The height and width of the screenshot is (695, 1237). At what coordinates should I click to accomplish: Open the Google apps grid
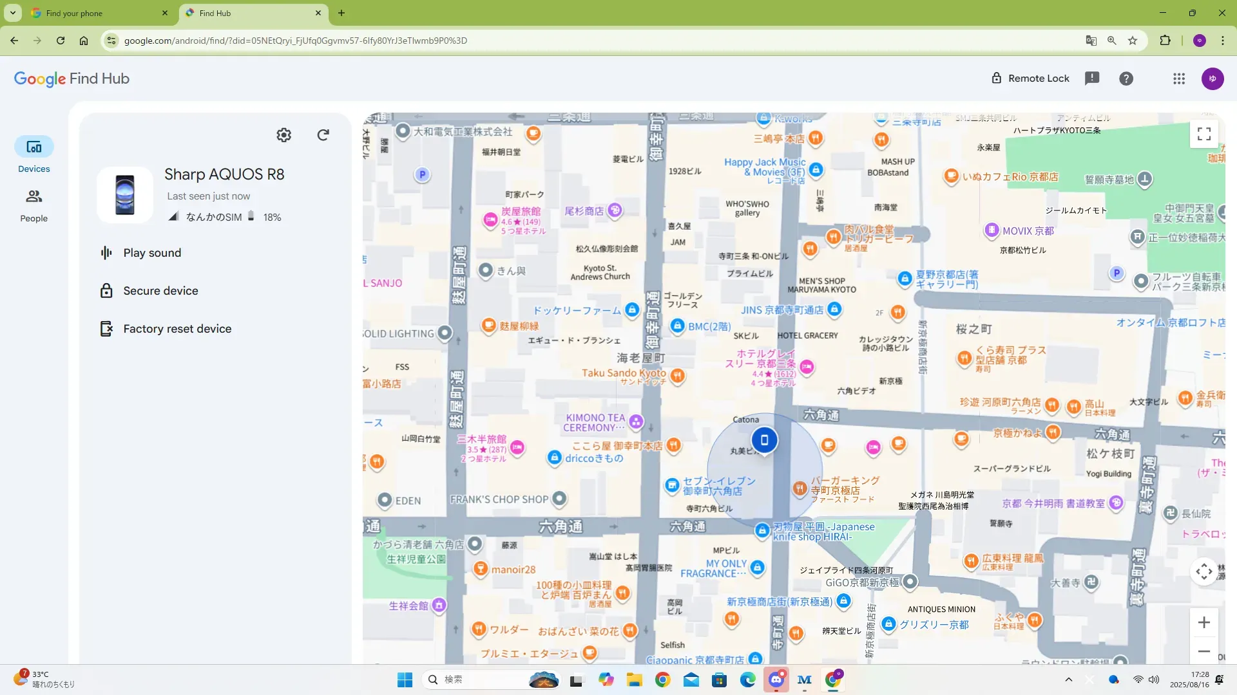[x=1179, y=79]
